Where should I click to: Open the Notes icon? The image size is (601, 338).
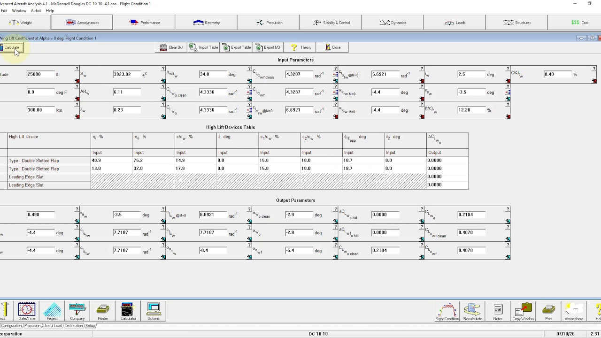tap(498, 312)
